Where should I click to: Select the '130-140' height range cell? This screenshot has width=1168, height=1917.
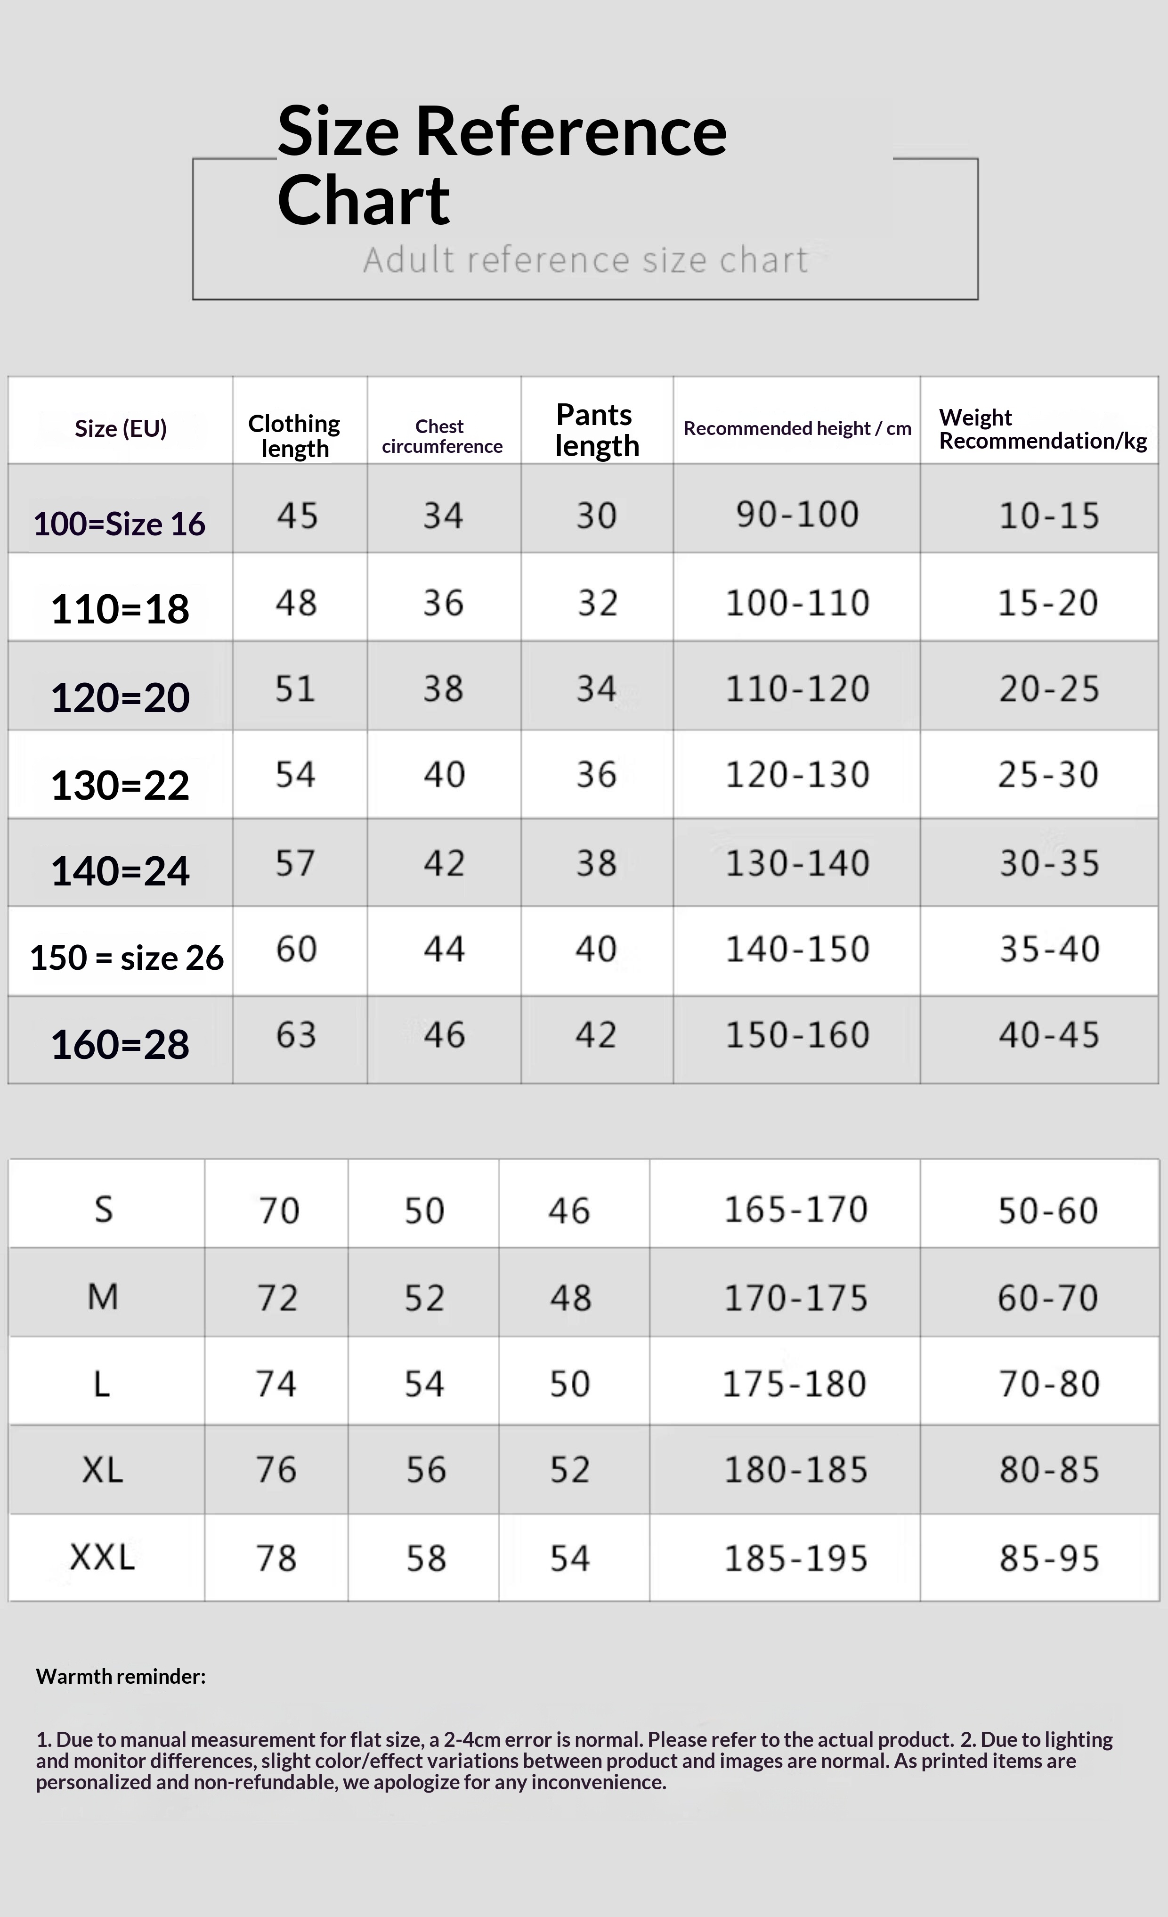pos(797,864)
